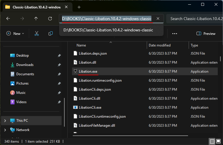The width and height of the screenshot is (223, 145).
Task: Clear the address bar with X
Action: coord(158,19)
